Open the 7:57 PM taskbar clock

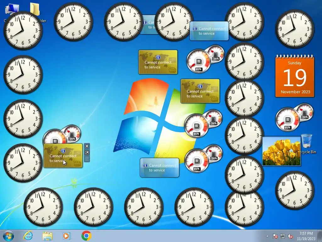click(x=306, y=236)
